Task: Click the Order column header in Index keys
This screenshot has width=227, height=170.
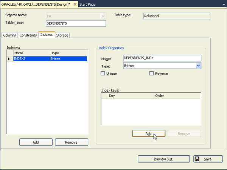Action: click(x=177, y=96)
